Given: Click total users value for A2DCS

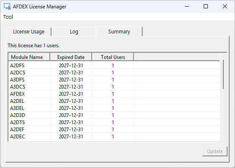Looking at the screenshot, I should [x=113, y=73].
